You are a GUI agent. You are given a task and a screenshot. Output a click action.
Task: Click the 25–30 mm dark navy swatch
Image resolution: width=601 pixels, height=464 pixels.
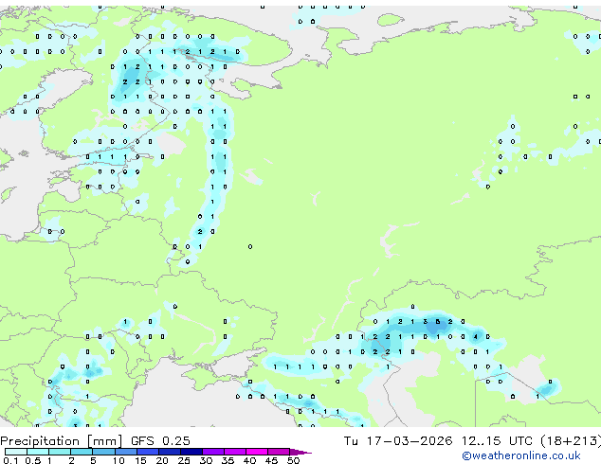coord(191,452)
